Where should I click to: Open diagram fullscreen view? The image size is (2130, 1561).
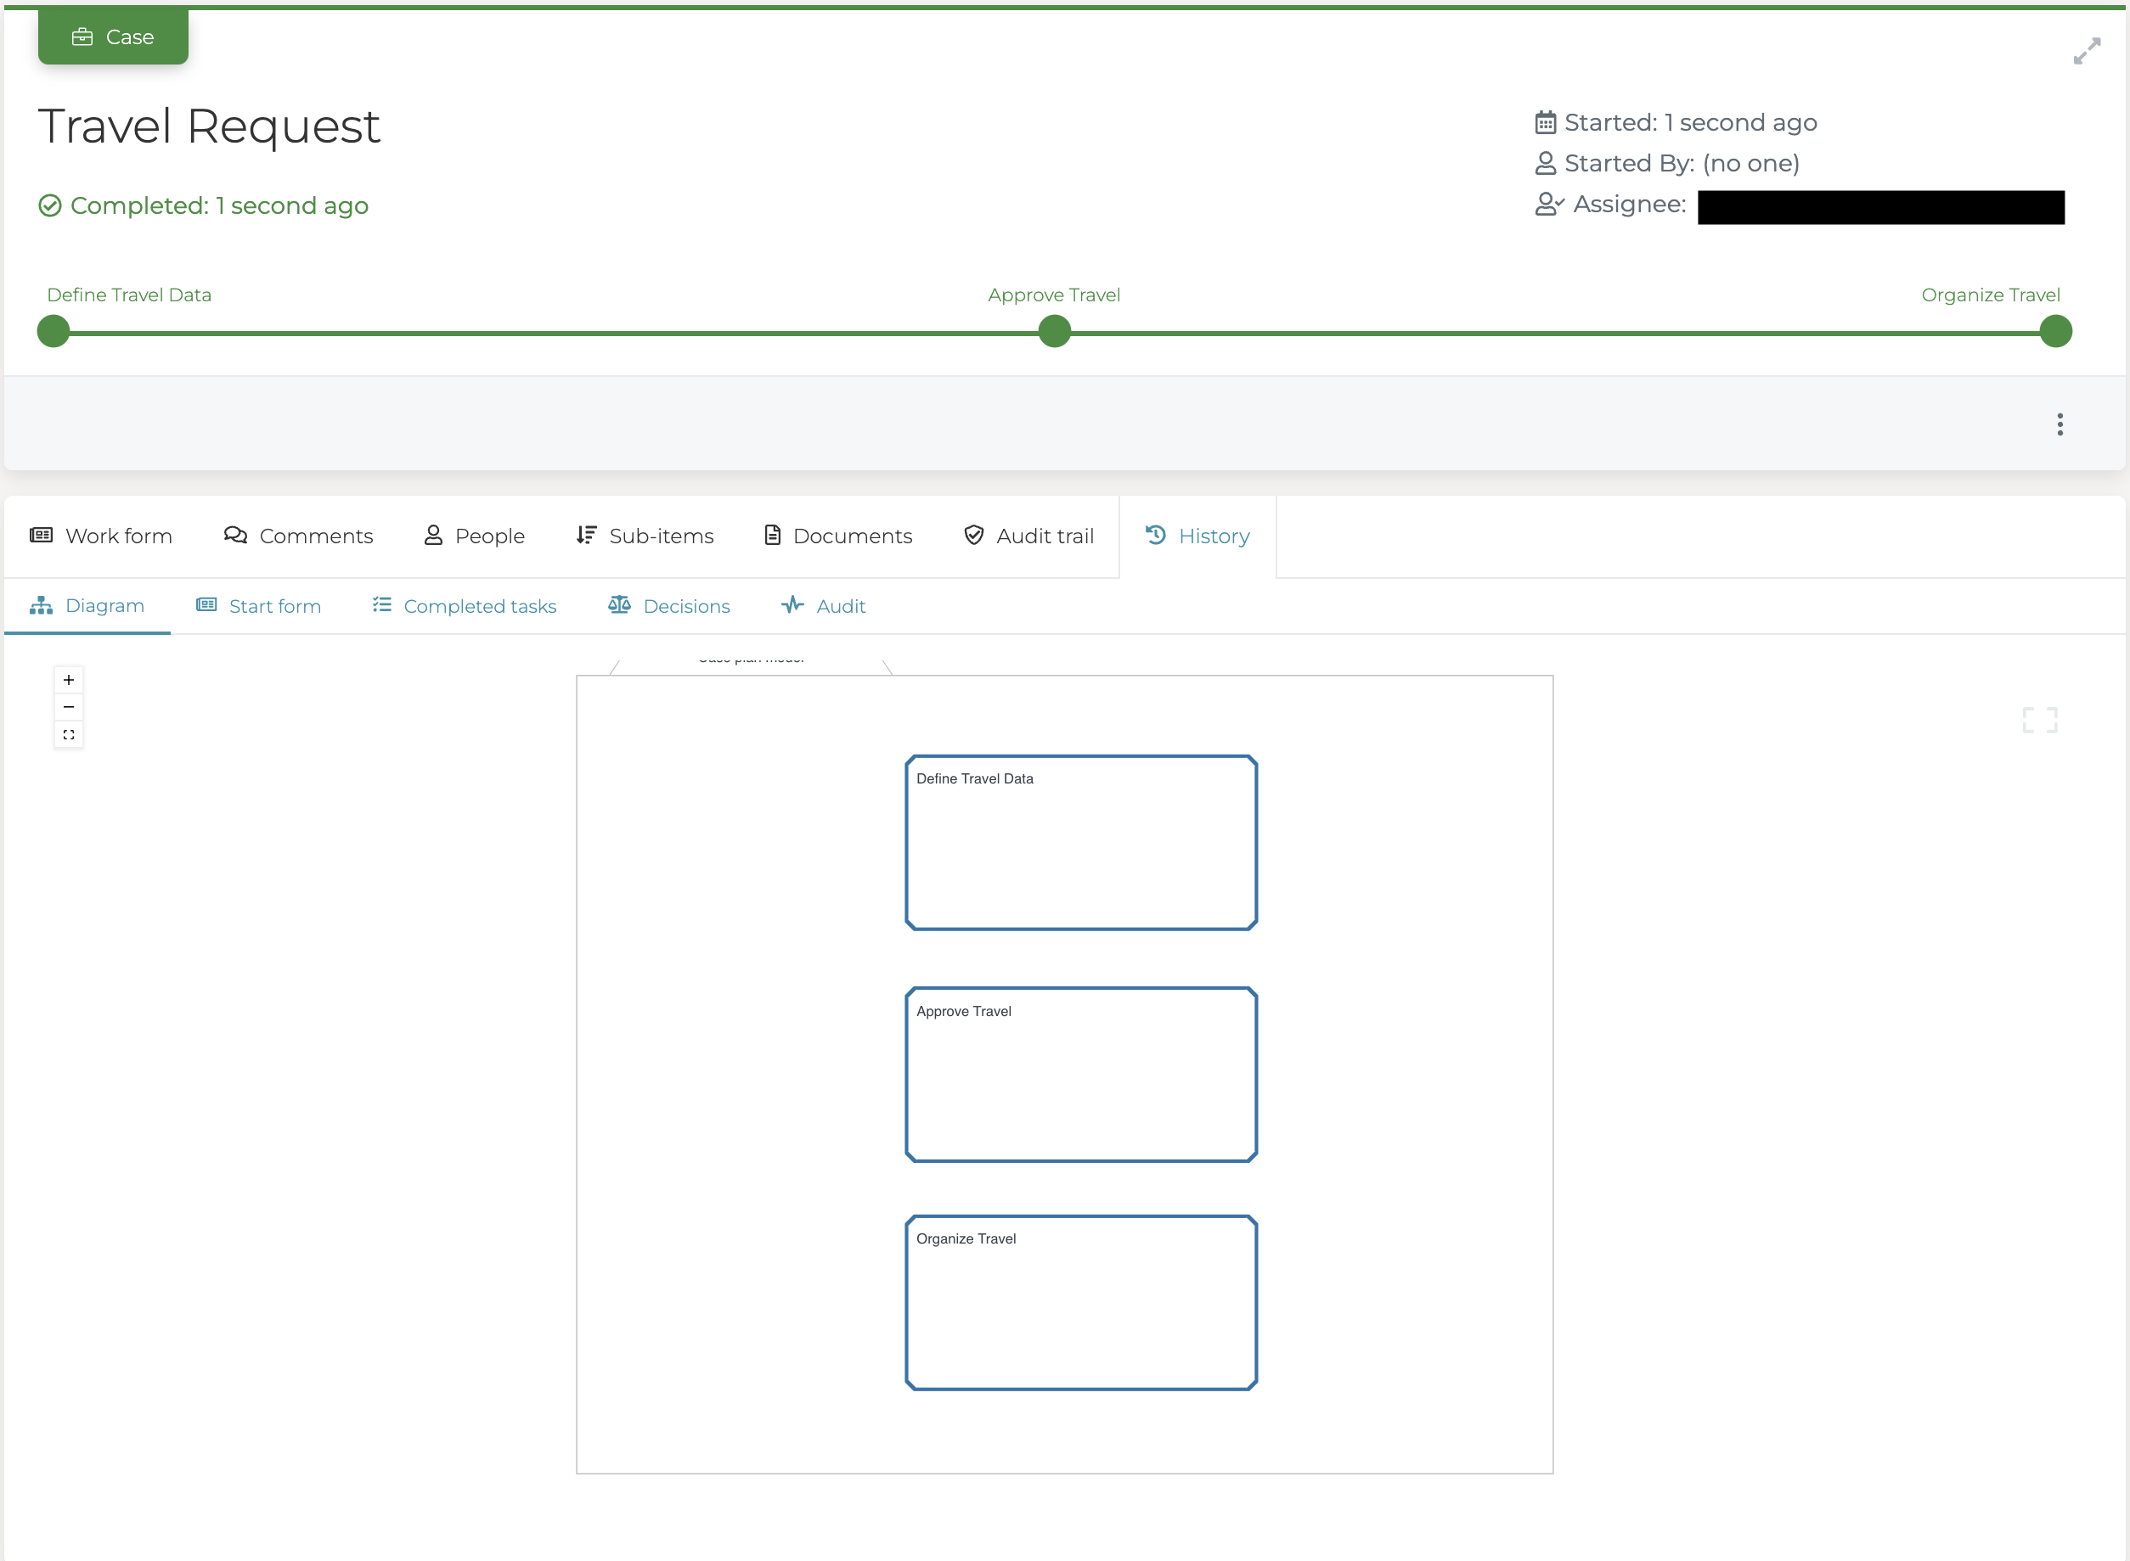[x=2040, y=719]
